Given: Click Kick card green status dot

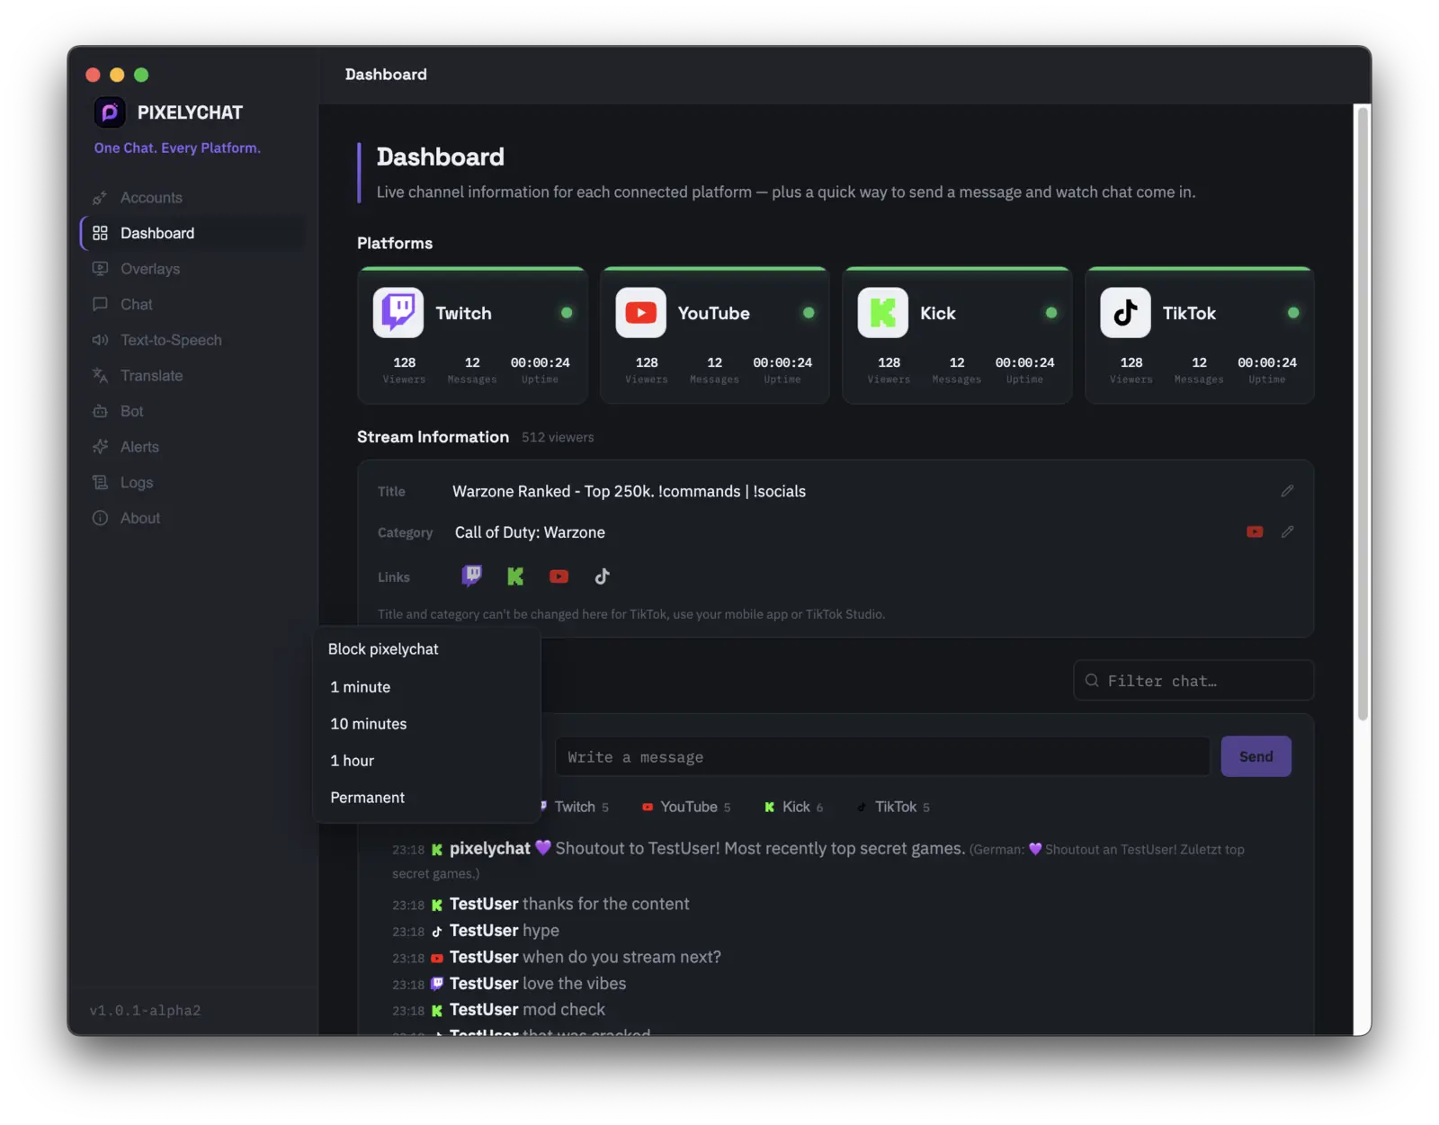Looking at the screenshot, I should tap(1051, 313).
